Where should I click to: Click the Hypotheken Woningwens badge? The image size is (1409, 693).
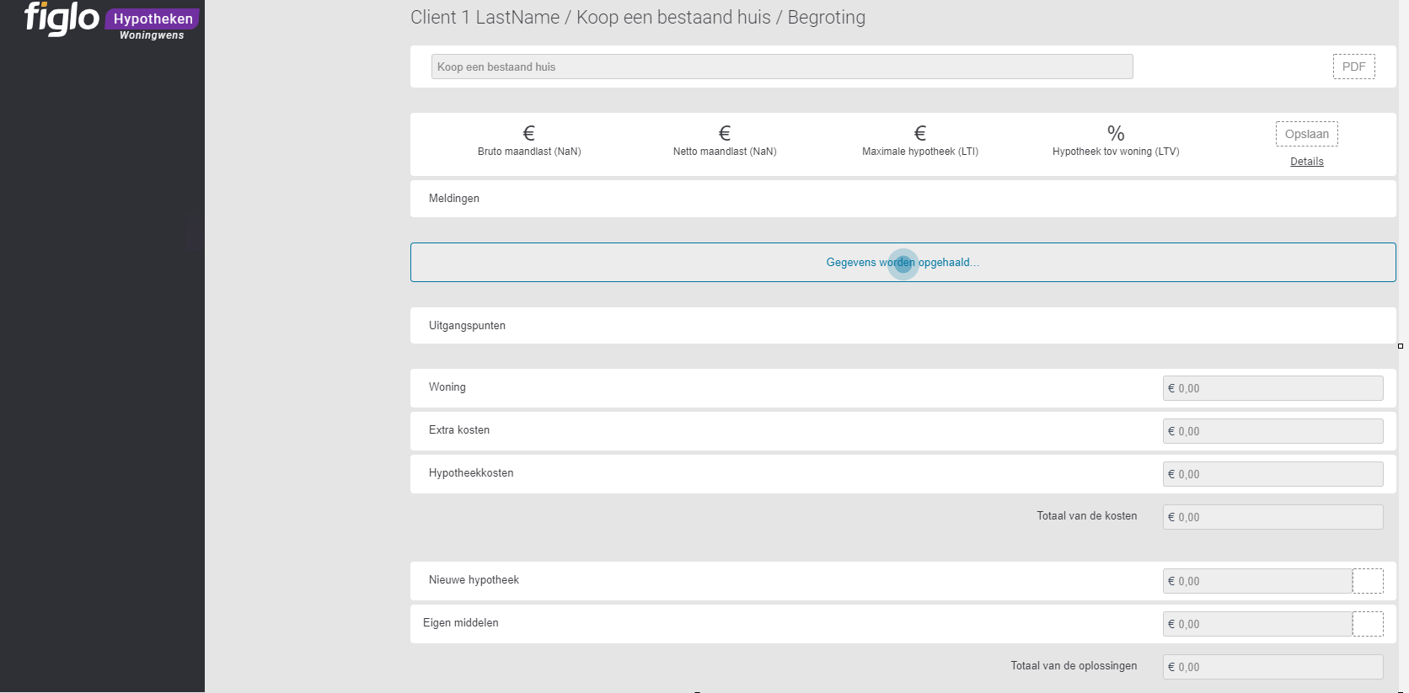pyautogui.click(x=153, y=24)
